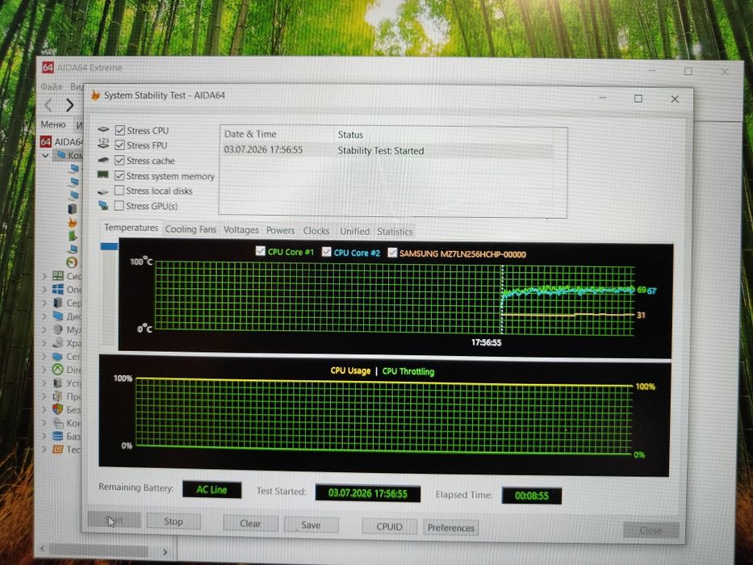Click the red 64 AIDA64 root icon in tree
The image size is (753, 565).
coord(46,141)
